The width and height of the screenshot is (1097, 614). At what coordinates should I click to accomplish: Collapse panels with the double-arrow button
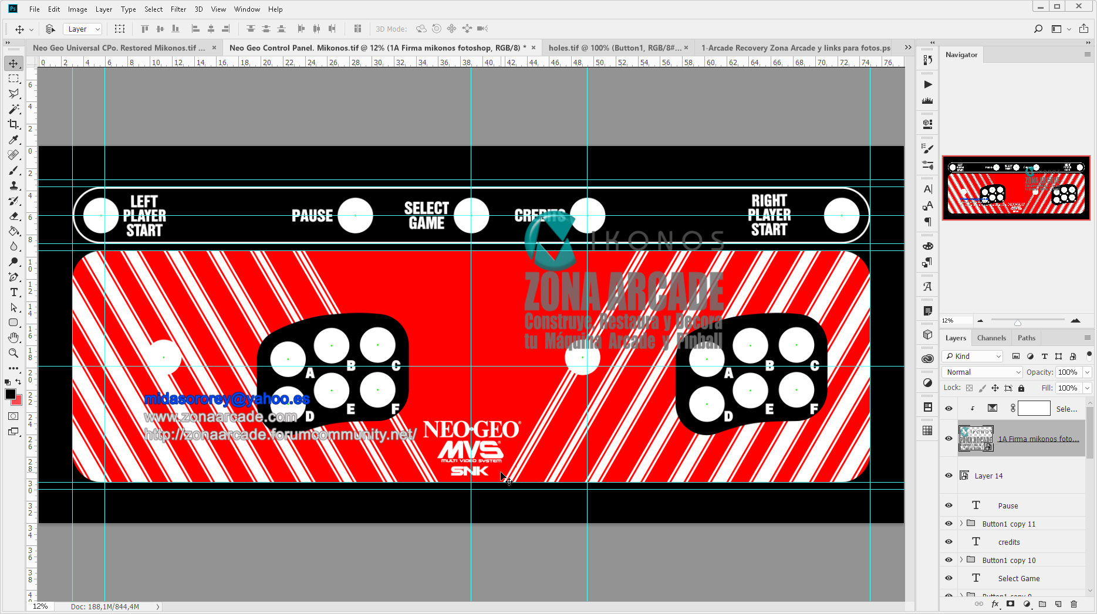tap(932, 42)
